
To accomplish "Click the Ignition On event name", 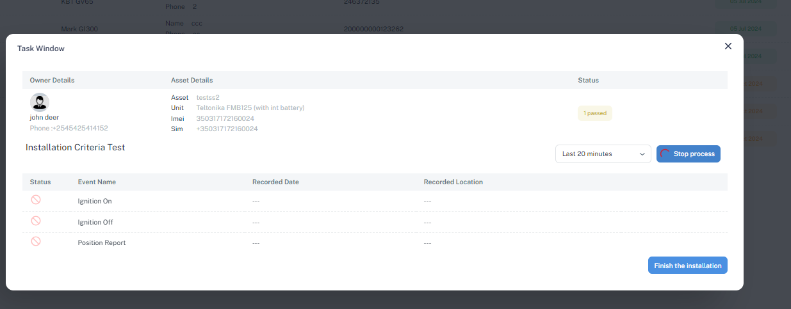I will tap(95, 201).
